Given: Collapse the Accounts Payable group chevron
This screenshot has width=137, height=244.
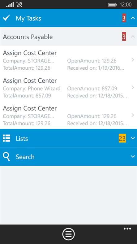Looking at the screenshot, I should 133,37.
